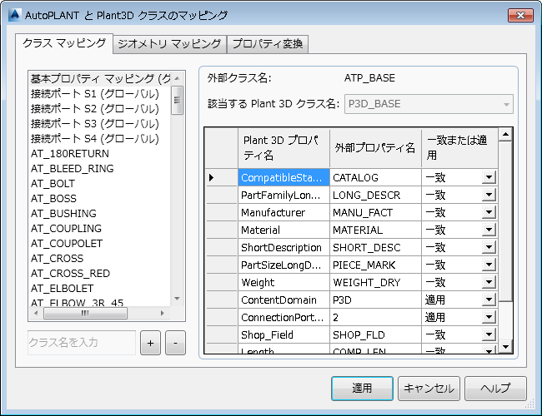
Task: Open match dropdown in CompatibleSta... row
Action: 489,178
